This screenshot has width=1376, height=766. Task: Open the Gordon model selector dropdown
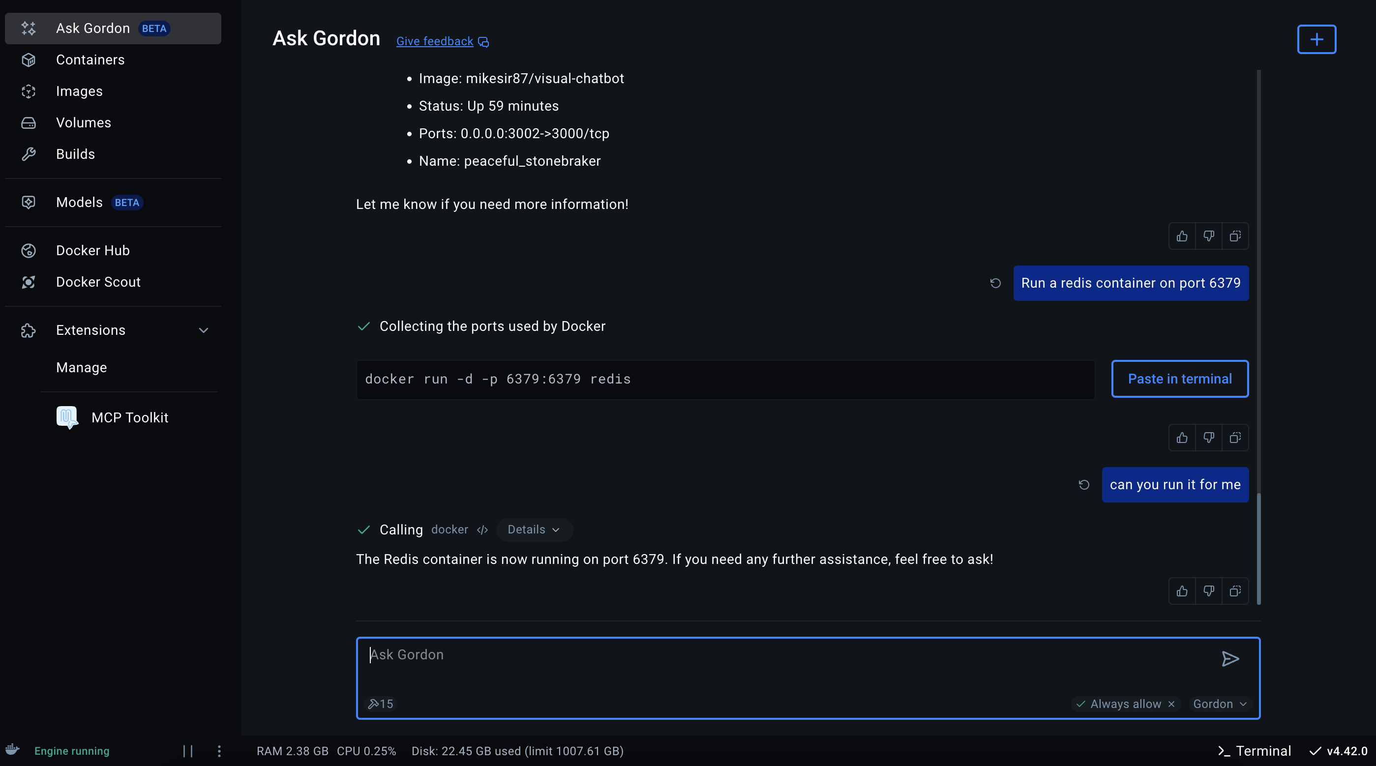(x=1220, y=704)
